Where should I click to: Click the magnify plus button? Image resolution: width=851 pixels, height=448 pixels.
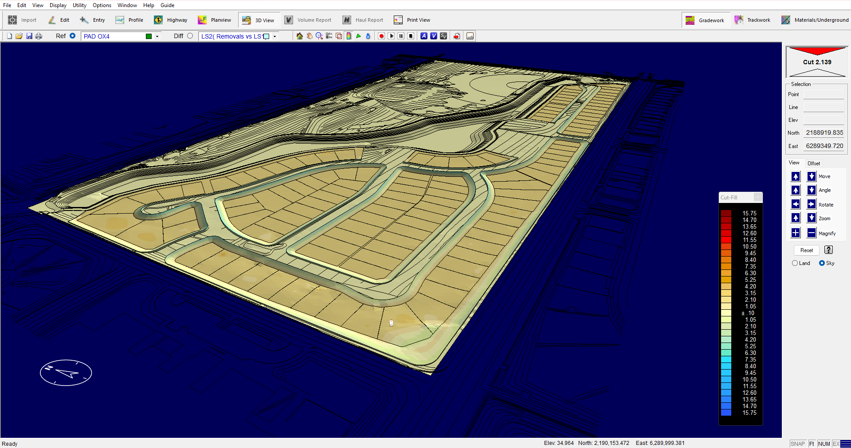point(796,233)
